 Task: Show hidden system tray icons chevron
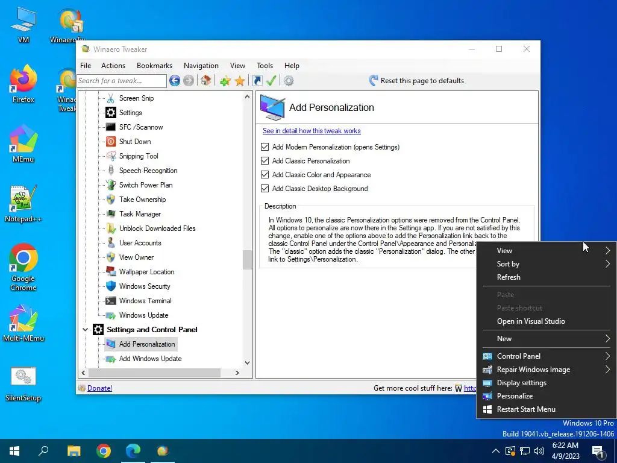496,451
